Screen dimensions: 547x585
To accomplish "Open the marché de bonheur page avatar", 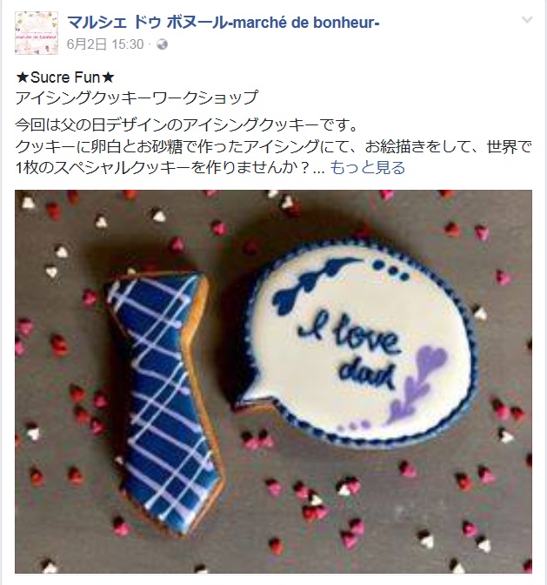I will (x=37, y=33).
